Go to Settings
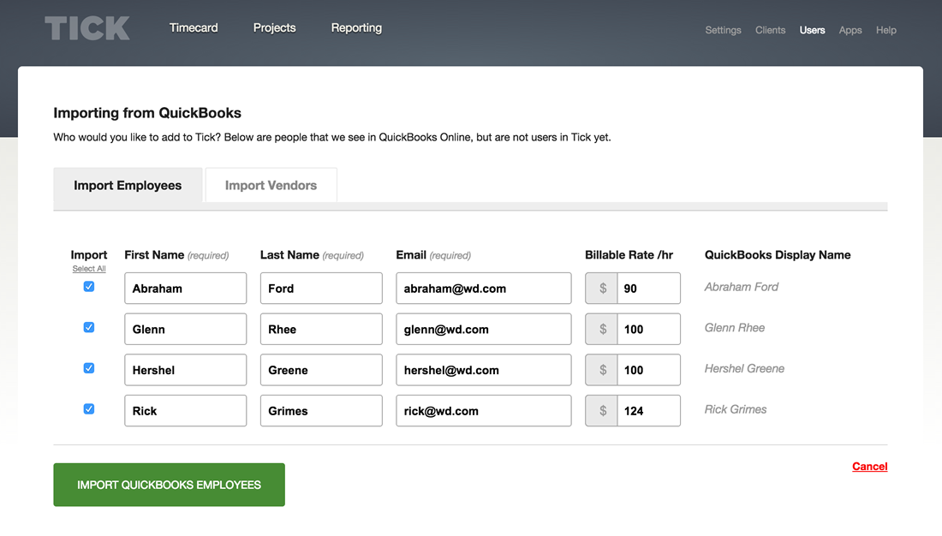The height and width of the screenshot is (536, 942). pos(723,30)
